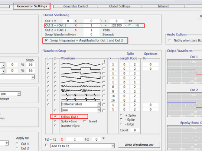Enable the + Spike checkbox
202x151 pixels.
tap(121, 115)
